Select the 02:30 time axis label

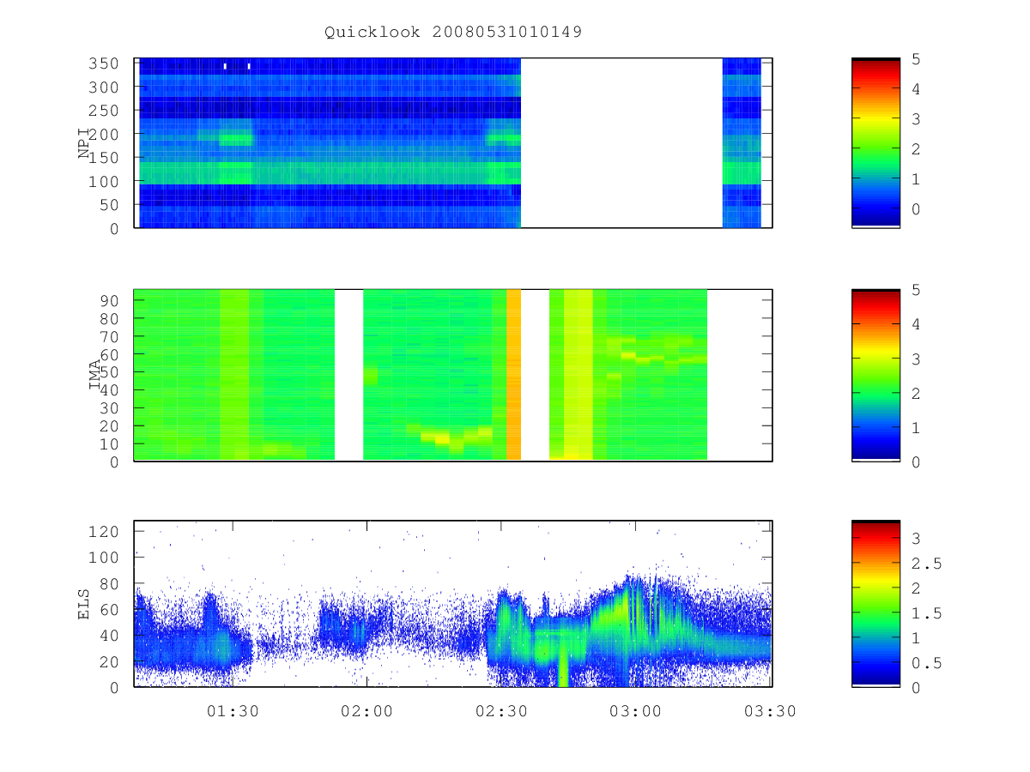pos(500,711)
